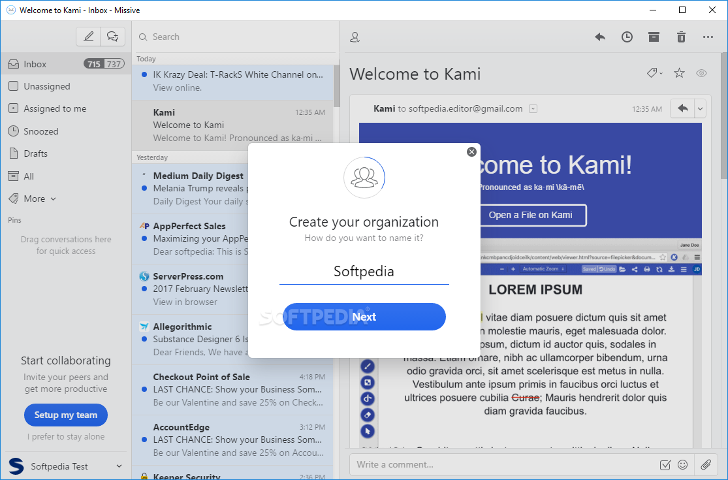The height and width of the screenshot is (480, 728).
Task: Start a new chat conversation icon
Action: 112,36
